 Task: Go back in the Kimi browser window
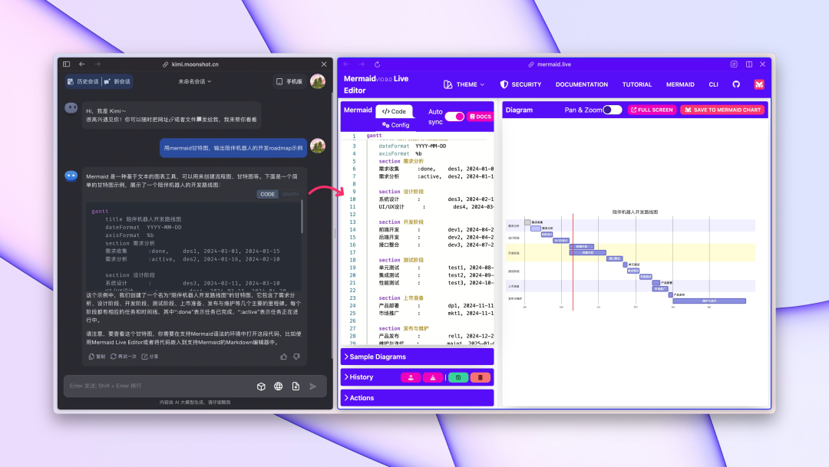[82, 64]
